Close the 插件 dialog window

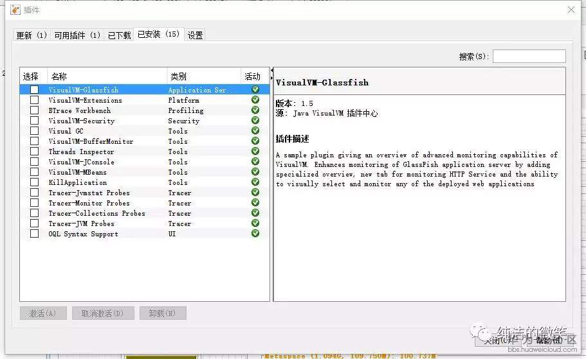(571, 10)
